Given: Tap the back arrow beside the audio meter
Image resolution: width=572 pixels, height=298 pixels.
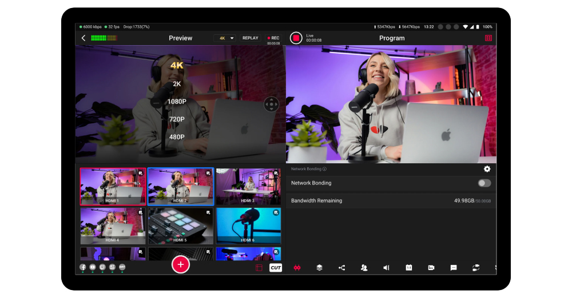Looking at the screenshot, I should point(84,38).
